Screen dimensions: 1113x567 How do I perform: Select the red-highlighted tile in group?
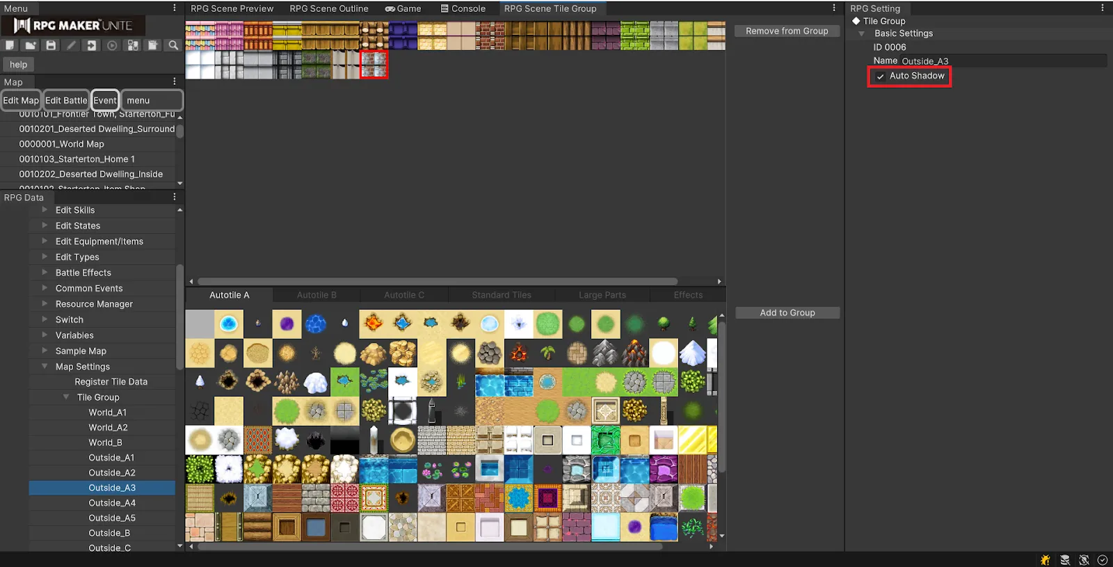coord(374,65)
